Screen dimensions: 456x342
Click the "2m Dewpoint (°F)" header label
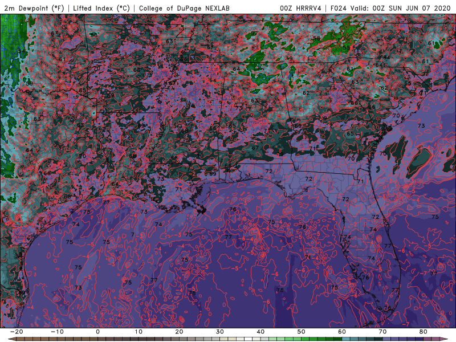34,8
